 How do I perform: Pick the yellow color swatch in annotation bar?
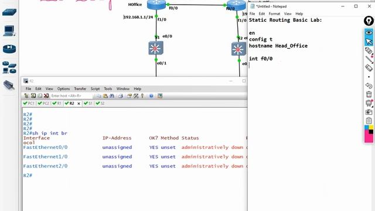[371, 128]
